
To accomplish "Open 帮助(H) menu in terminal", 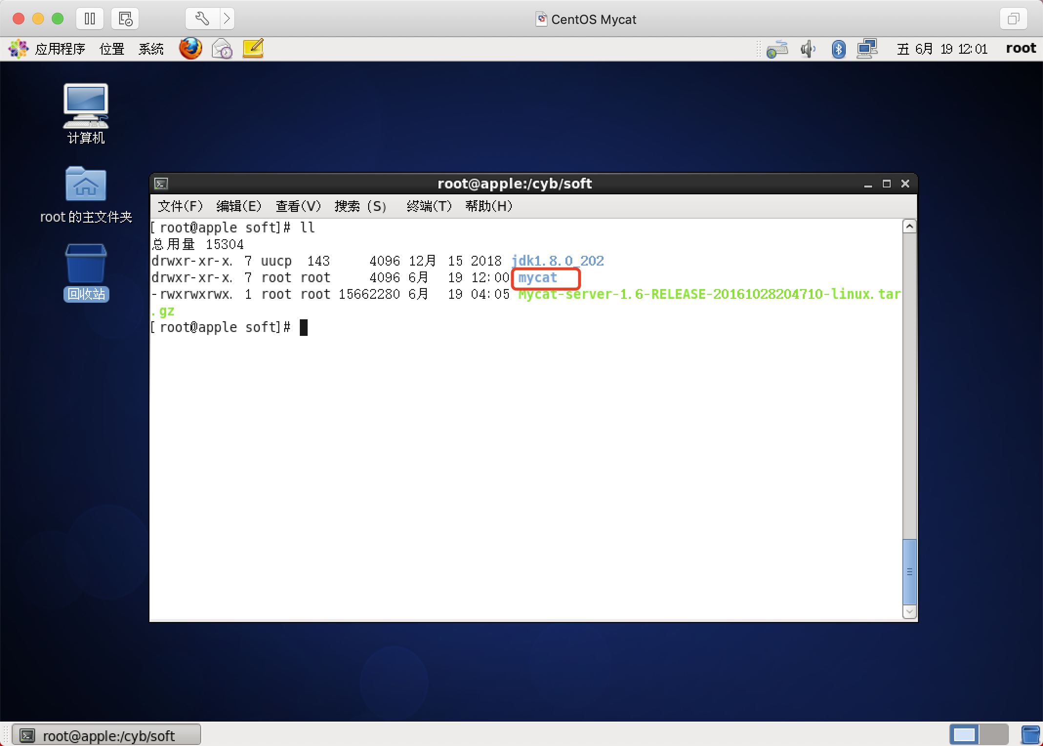I will pos(489,206).
